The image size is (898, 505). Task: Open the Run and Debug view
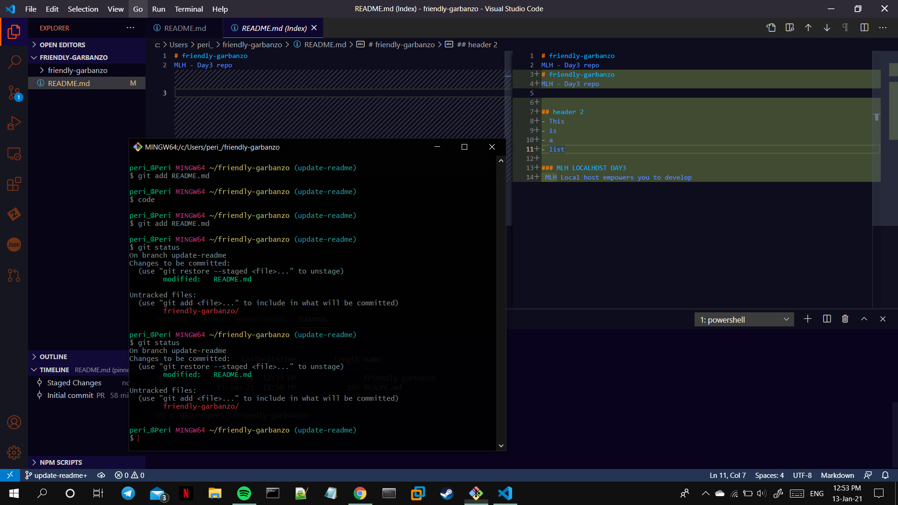click(14, 123)
